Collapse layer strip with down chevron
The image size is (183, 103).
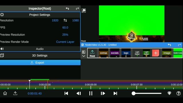click(x=83, y=56)
